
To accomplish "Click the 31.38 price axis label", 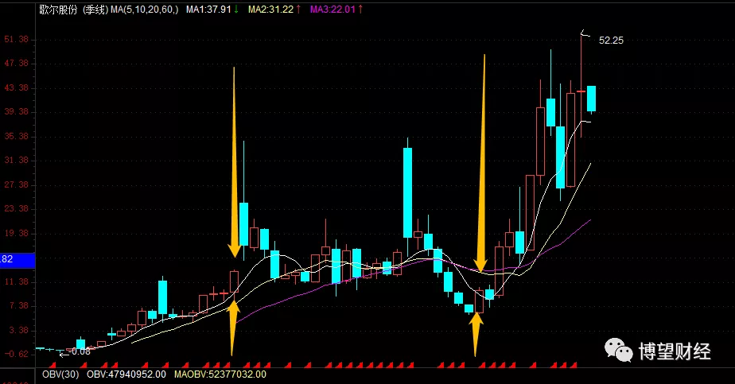I will click(17, 160).
